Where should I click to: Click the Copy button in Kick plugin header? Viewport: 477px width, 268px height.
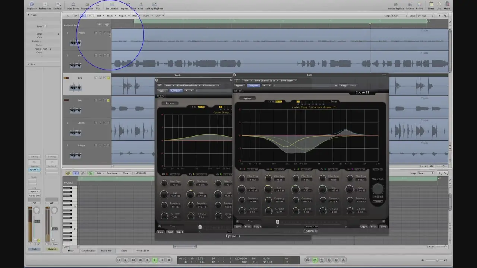pos(344,86)
